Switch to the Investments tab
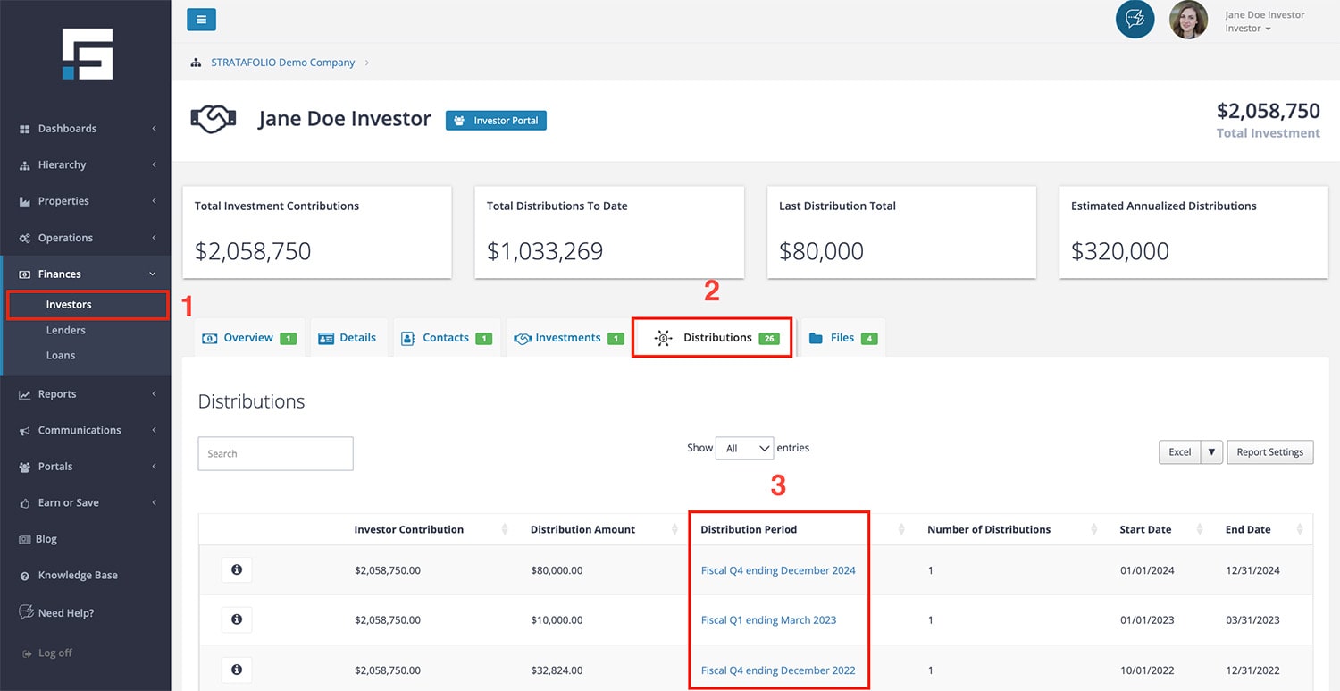1340x691 pixels. 567,338
